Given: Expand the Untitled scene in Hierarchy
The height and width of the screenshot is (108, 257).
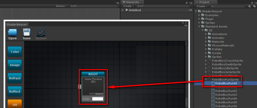Looking at the screenshot, I should coord(122,10).
